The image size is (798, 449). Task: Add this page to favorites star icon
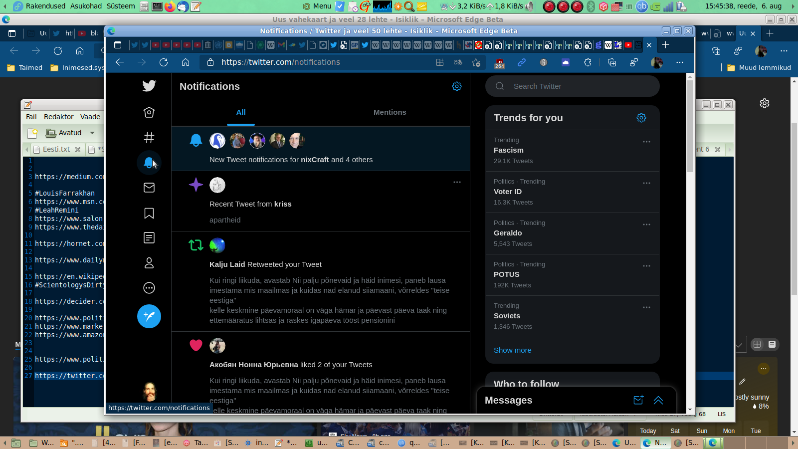tap(476, 62)
